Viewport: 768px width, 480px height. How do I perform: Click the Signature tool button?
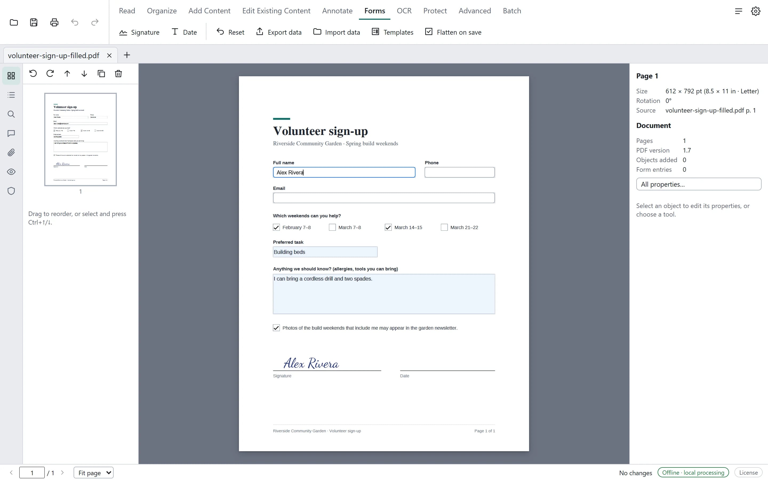tap(139, 32)
